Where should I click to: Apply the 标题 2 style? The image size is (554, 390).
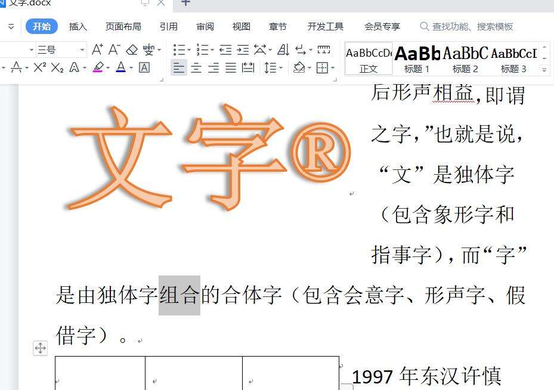point(465,60)
